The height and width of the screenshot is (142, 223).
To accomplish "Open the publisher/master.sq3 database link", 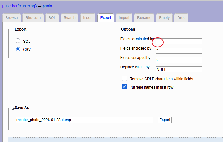I will pyautogui.click(x=19, y=6).
